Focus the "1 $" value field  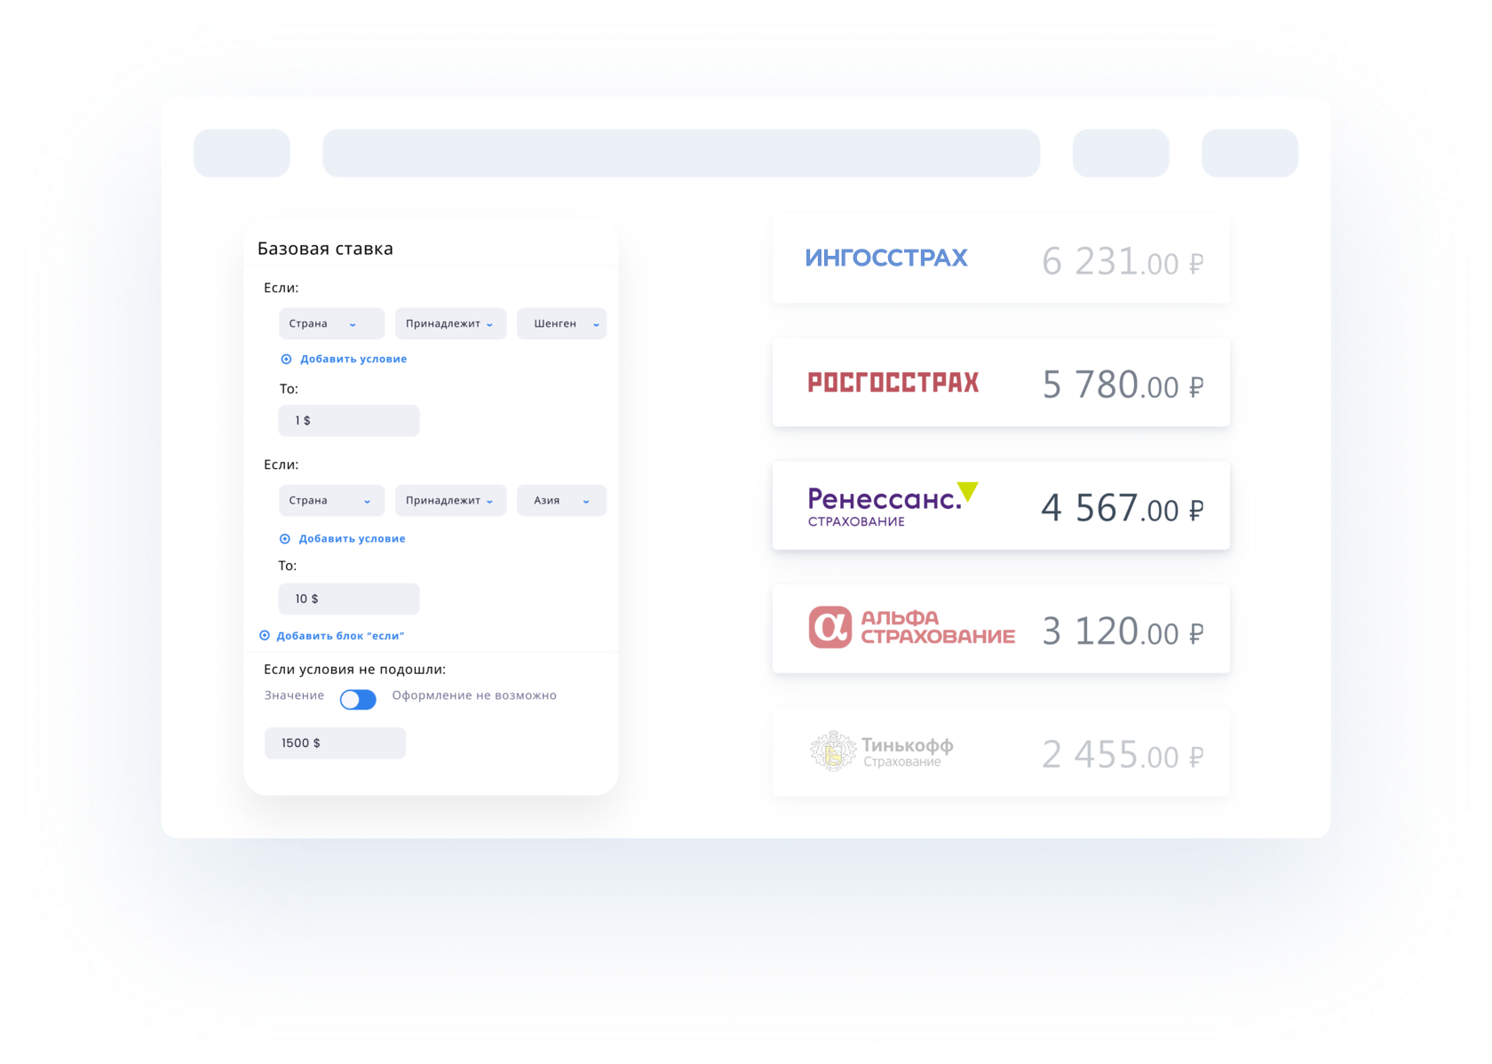(x=349, y=421)
